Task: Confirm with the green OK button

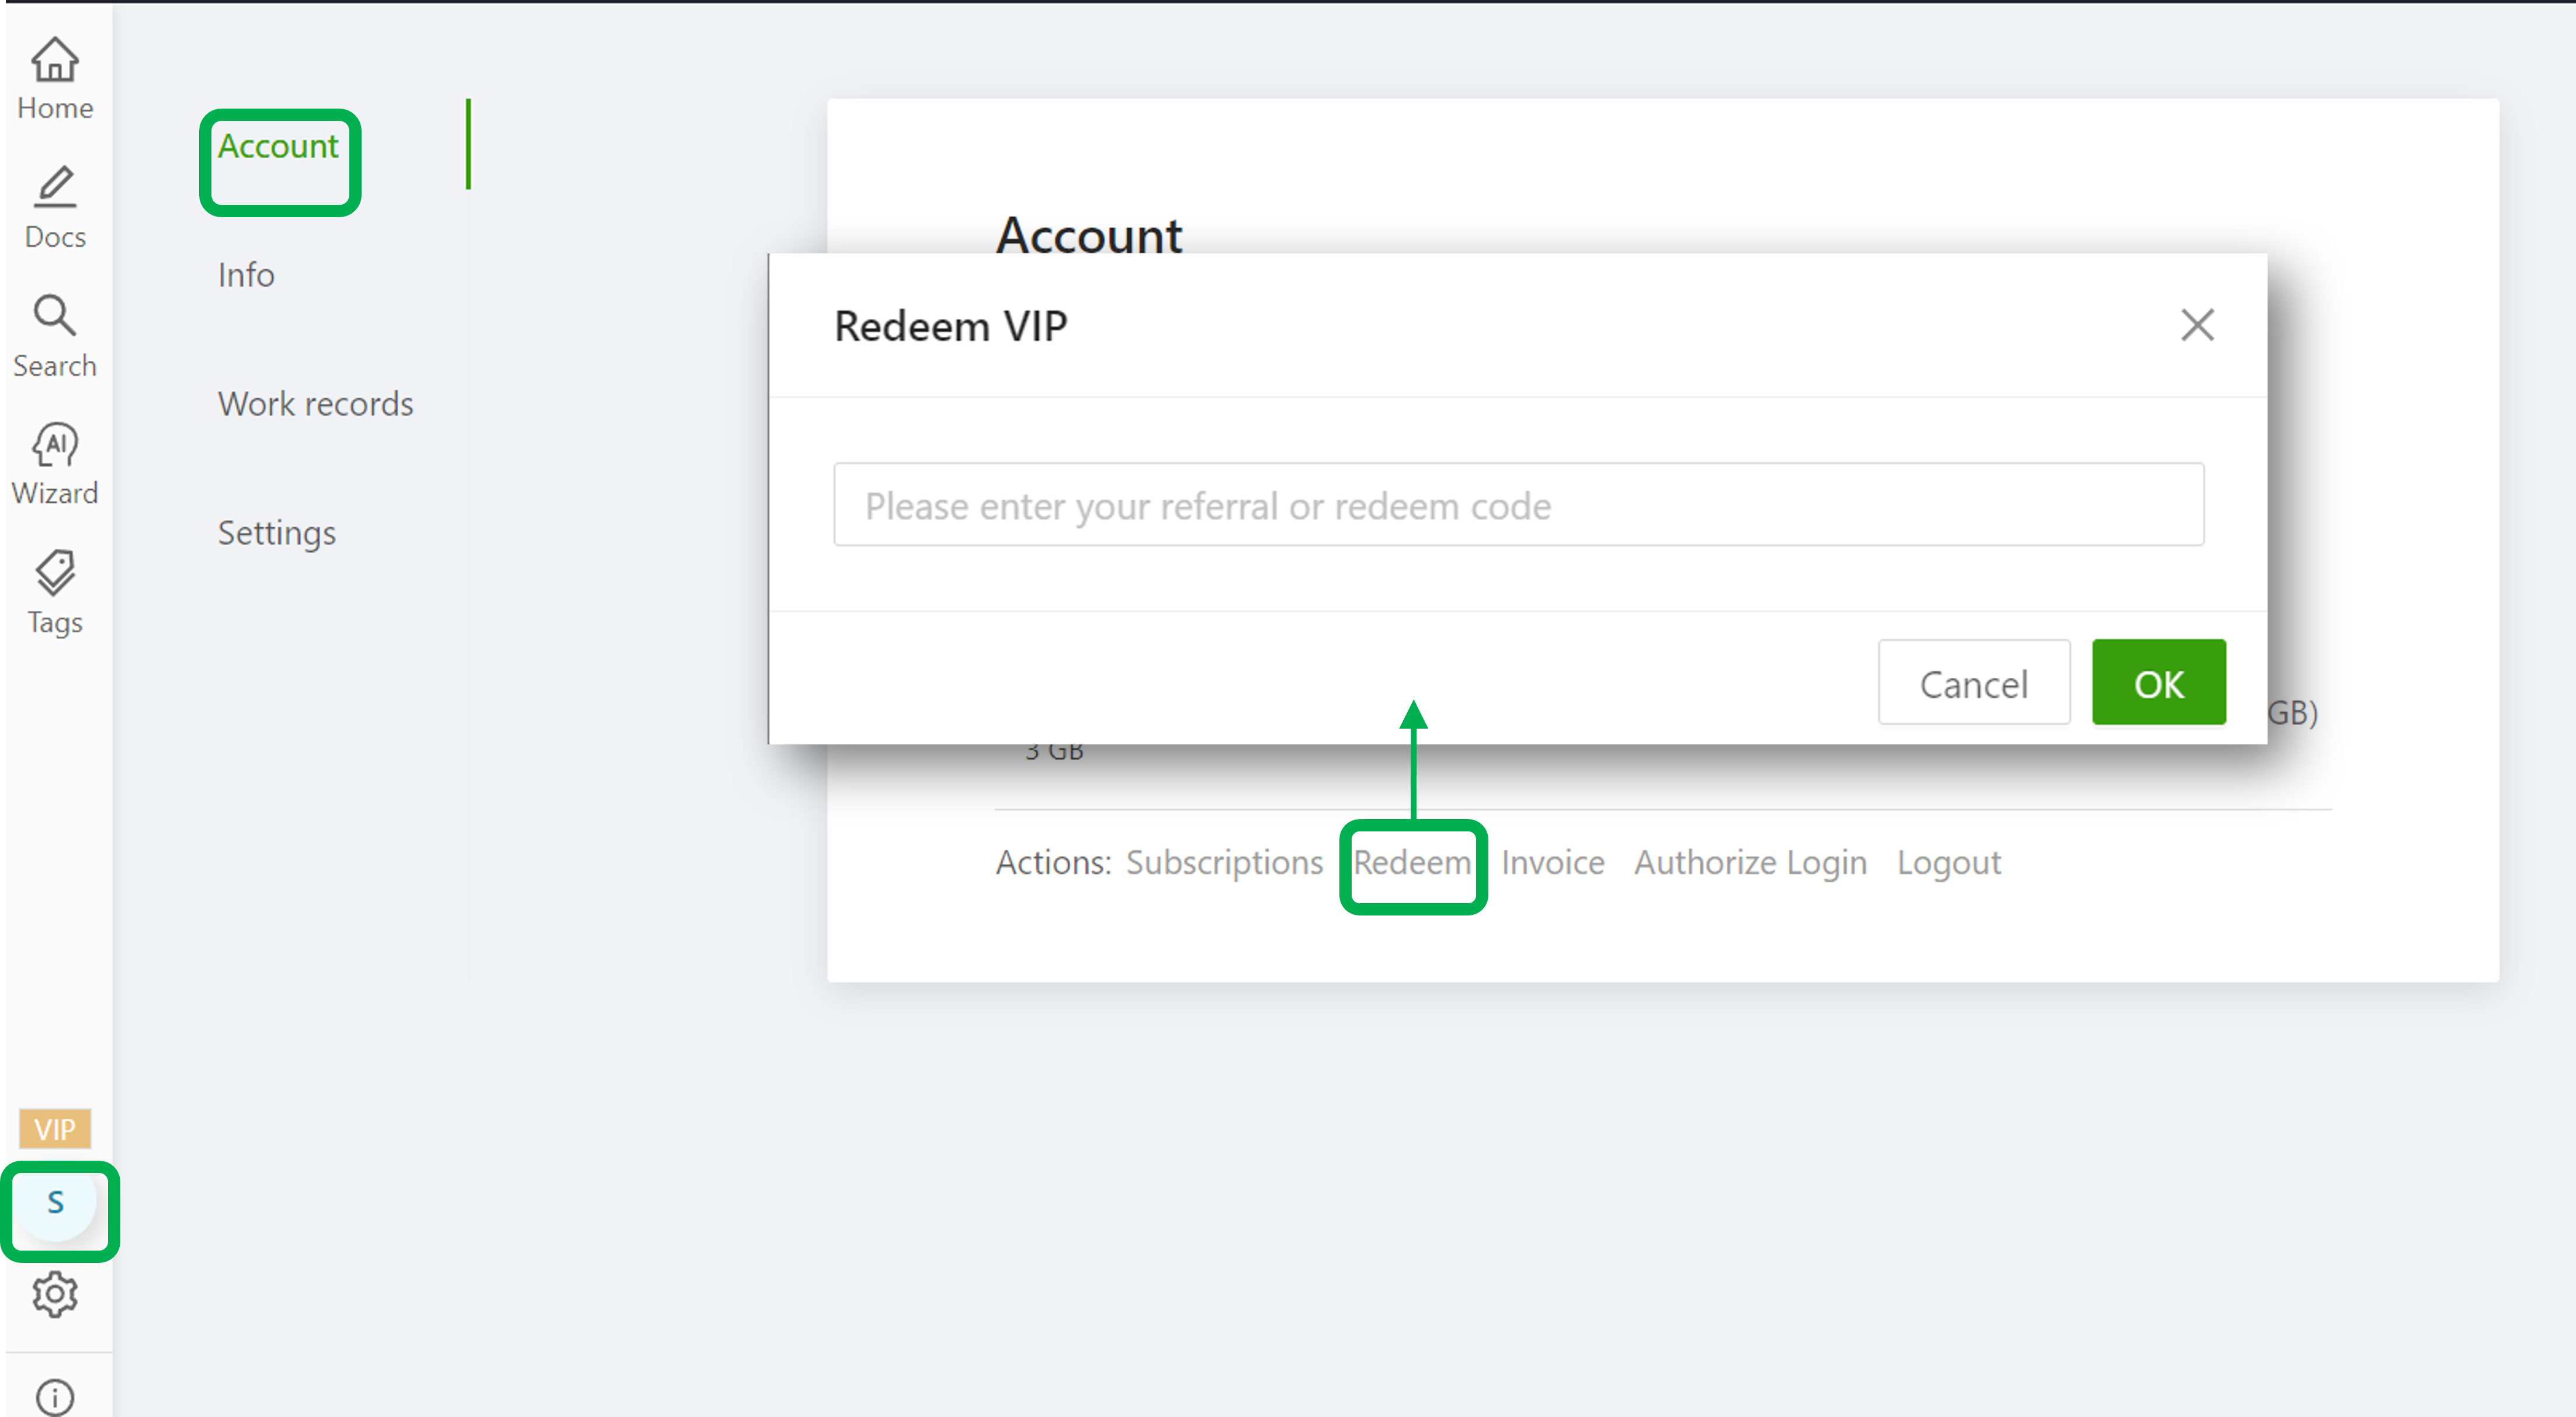Action: coord(2158,683)
